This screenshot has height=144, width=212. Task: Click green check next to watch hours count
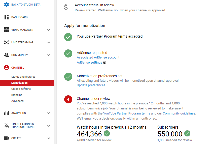click(107, 134)
